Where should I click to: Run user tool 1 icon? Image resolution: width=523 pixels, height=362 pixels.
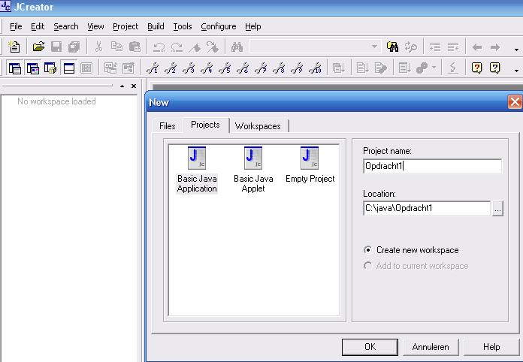click(x=153, y=68)
